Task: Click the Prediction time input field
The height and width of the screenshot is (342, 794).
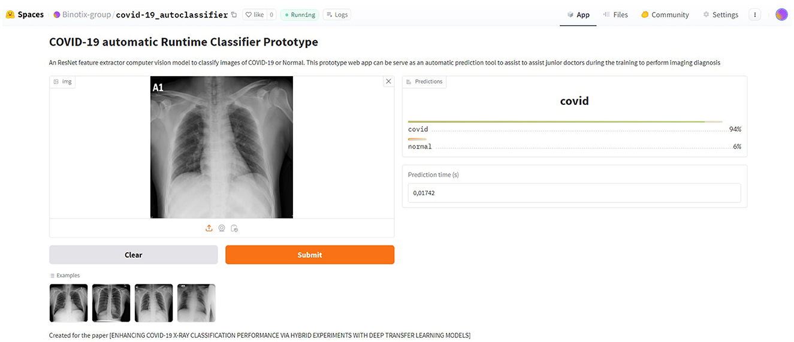Action: [x=574, y=193]
